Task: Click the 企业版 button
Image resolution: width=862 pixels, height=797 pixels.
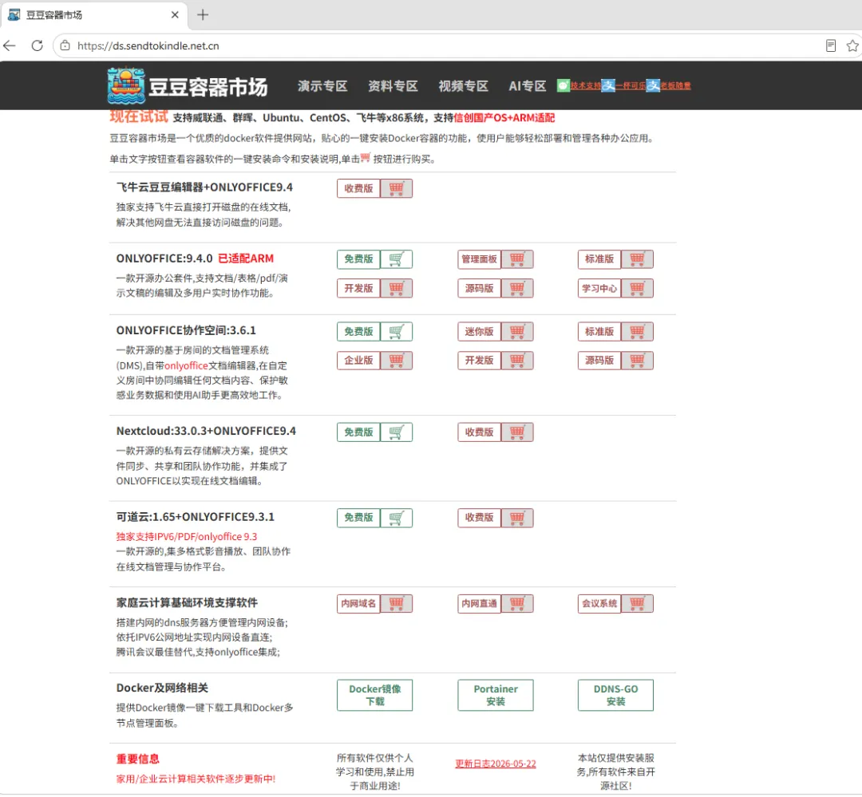Action: tap(358, 361)
